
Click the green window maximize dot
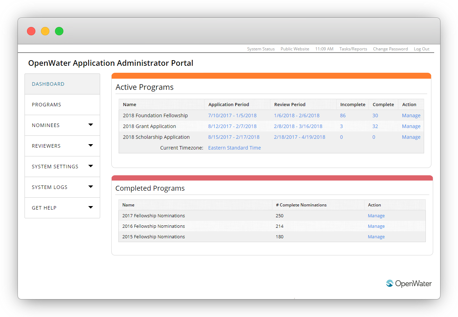[x=59, y=31]
